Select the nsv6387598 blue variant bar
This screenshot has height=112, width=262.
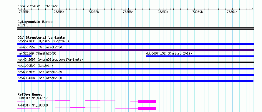135,75
